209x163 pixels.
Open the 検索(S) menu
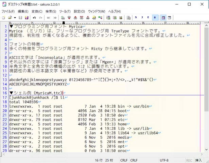[51, 12]
